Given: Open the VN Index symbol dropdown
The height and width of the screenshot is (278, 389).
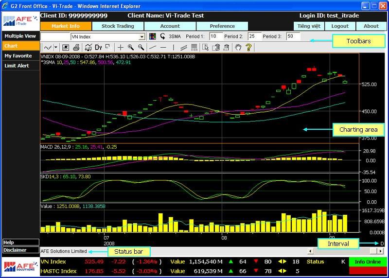Looking at the screenshot, I should (x=141, y=37).
